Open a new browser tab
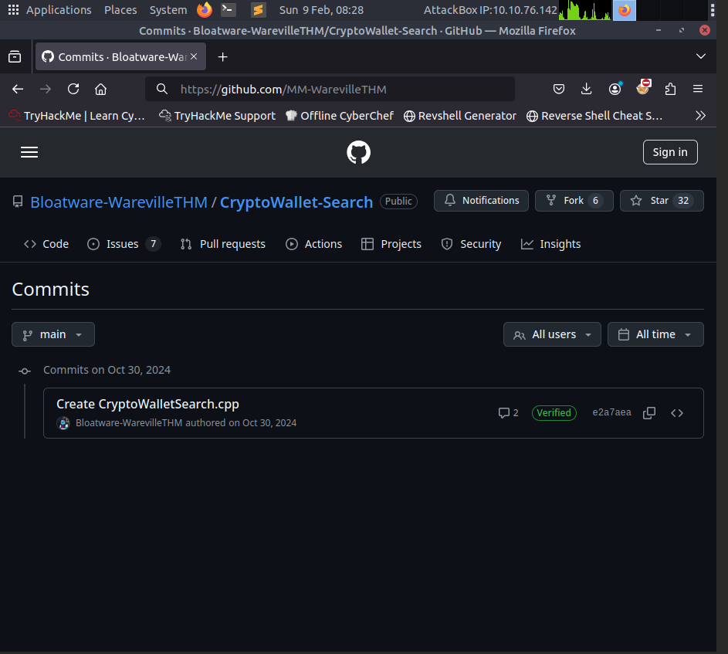 [223, 56]
